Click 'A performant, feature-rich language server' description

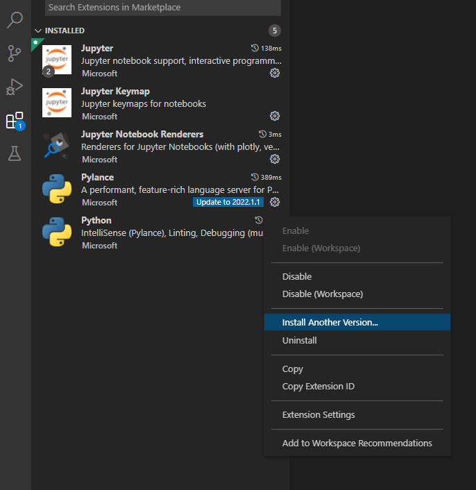pos(180,190)
